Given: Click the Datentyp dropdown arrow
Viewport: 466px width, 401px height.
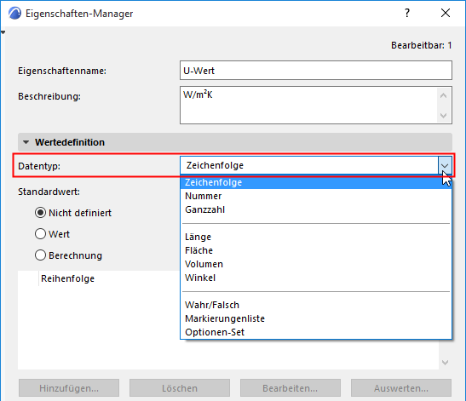Looking at the screenshot, I should [x=445, y=165].
